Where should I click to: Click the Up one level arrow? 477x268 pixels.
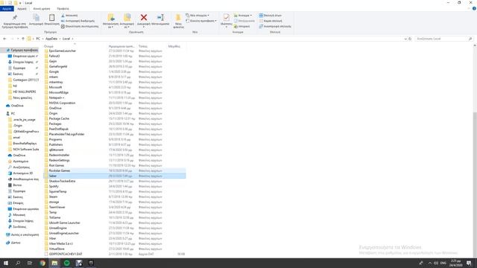click(x=23, y=39)
